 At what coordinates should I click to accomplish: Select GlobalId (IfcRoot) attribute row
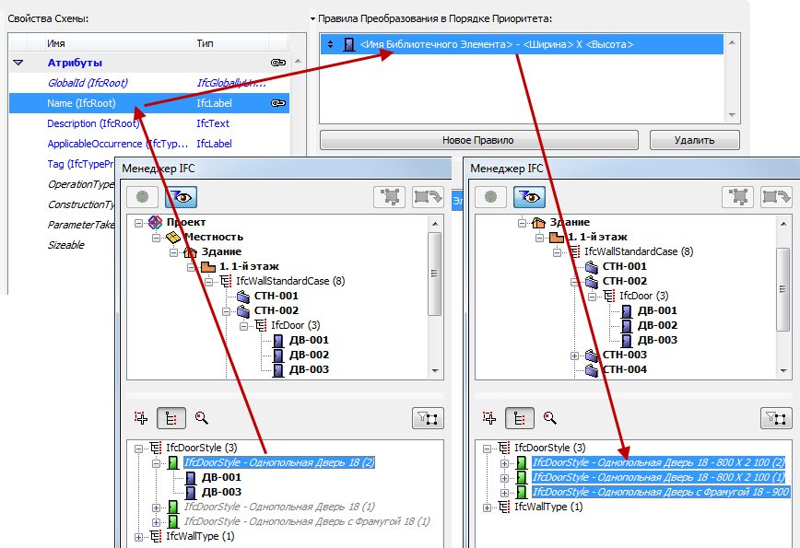tap(149, 83)
